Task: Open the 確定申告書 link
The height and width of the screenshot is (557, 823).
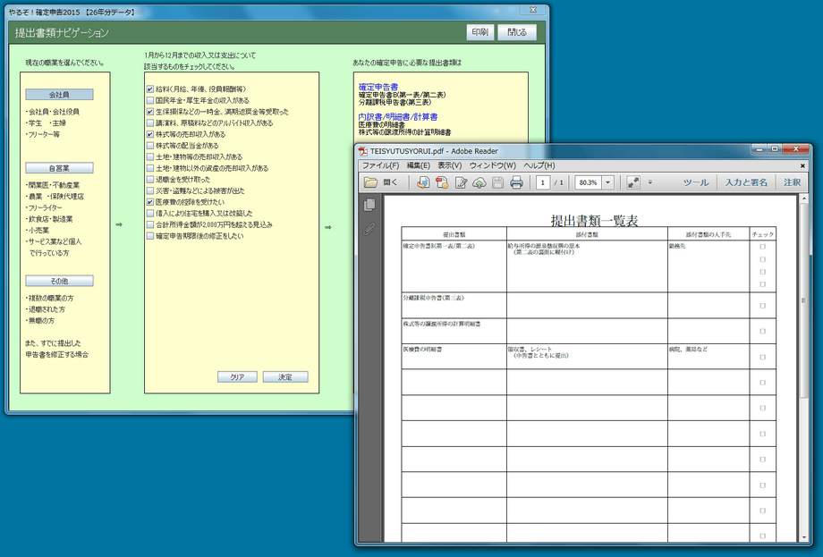Action: coord(378,87)
